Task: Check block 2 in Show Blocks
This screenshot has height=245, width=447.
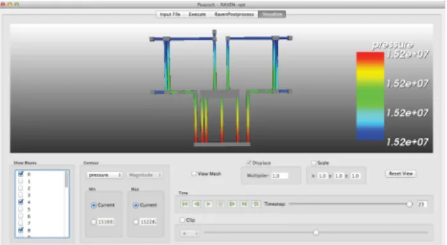Action: coord(20,188)
